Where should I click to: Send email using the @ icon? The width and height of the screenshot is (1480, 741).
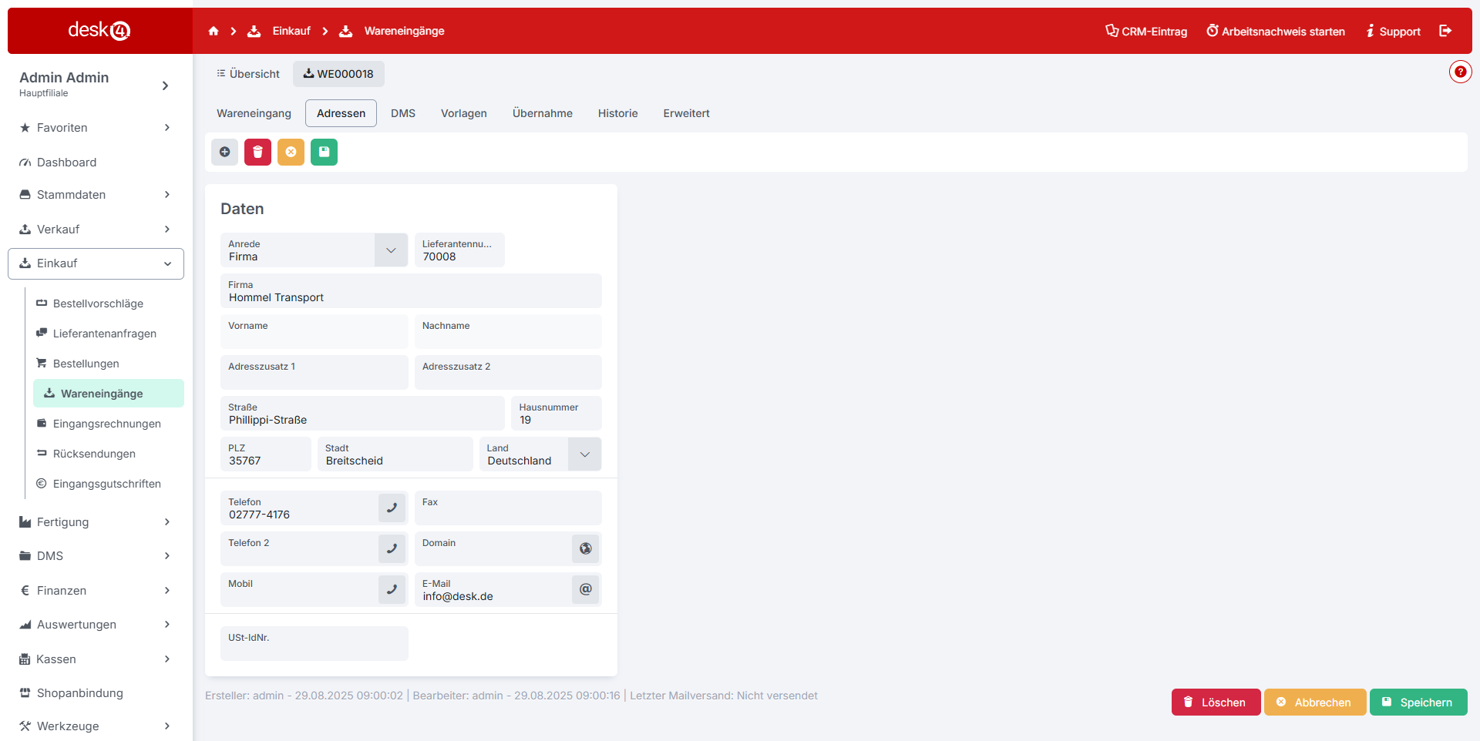click(x=586, y=589)
